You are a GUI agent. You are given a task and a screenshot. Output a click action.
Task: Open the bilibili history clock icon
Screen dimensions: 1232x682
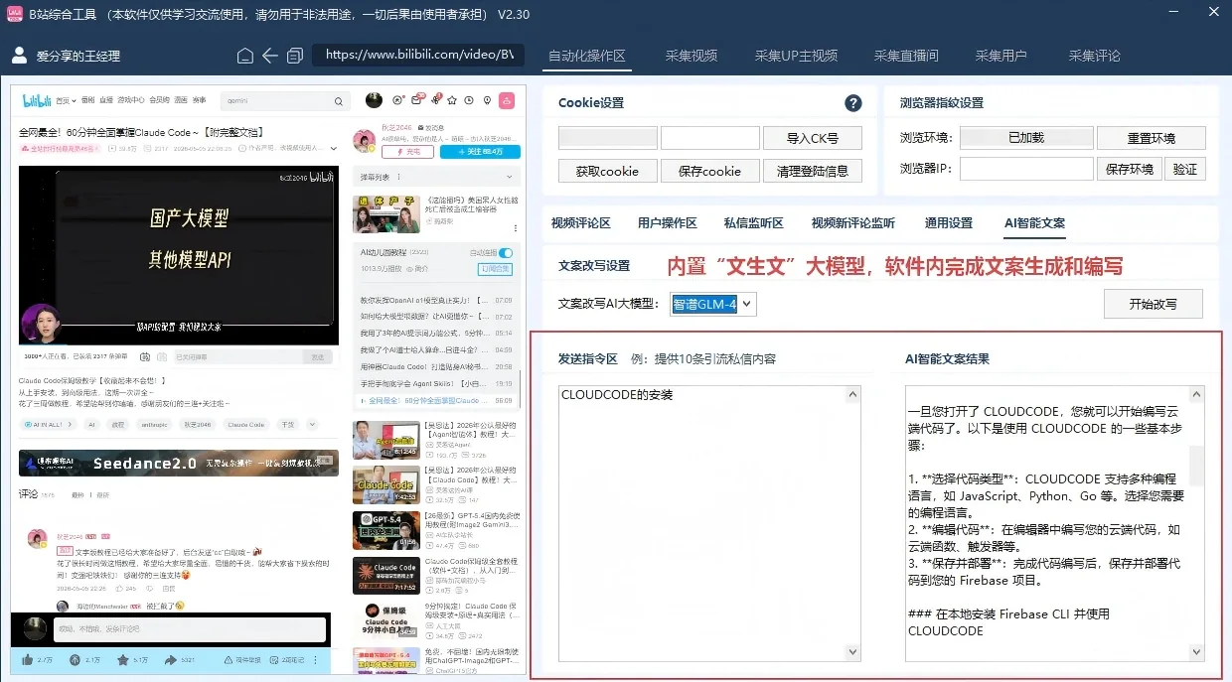(x=470, y=100)
